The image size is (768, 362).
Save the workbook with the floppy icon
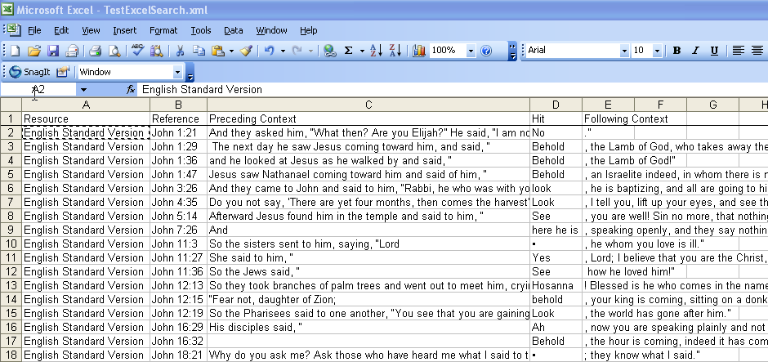click(x=53, y=51)
